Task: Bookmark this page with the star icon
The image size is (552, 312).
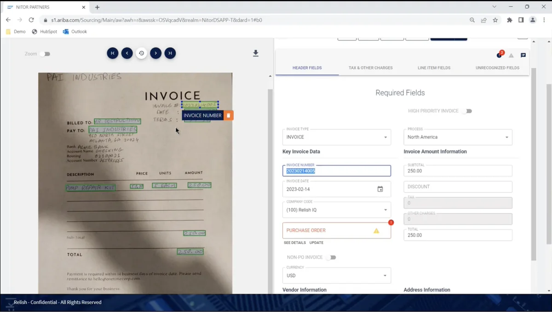Action: [495, 20]
